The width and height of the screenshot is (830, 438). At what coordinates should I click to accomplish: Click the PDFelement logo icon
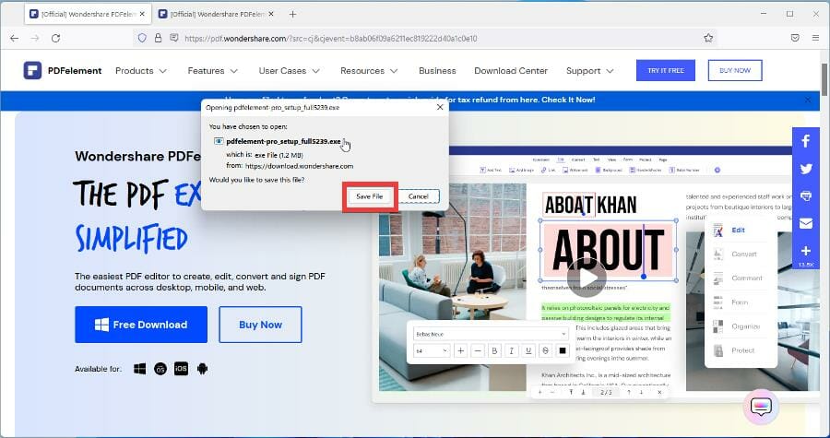click(32, 70)
